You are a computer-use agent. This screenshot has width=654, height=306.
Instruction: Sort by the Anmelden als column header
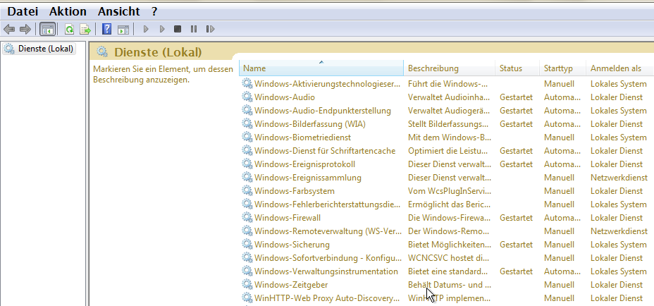click(x=619, y=68)
